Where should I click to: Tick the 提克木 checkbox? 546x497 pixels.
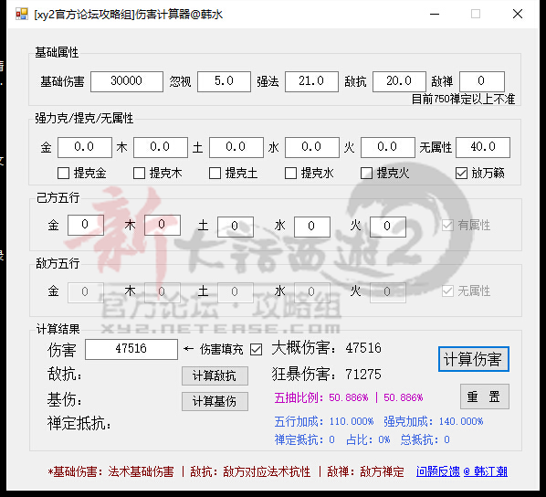pos(140,173)
